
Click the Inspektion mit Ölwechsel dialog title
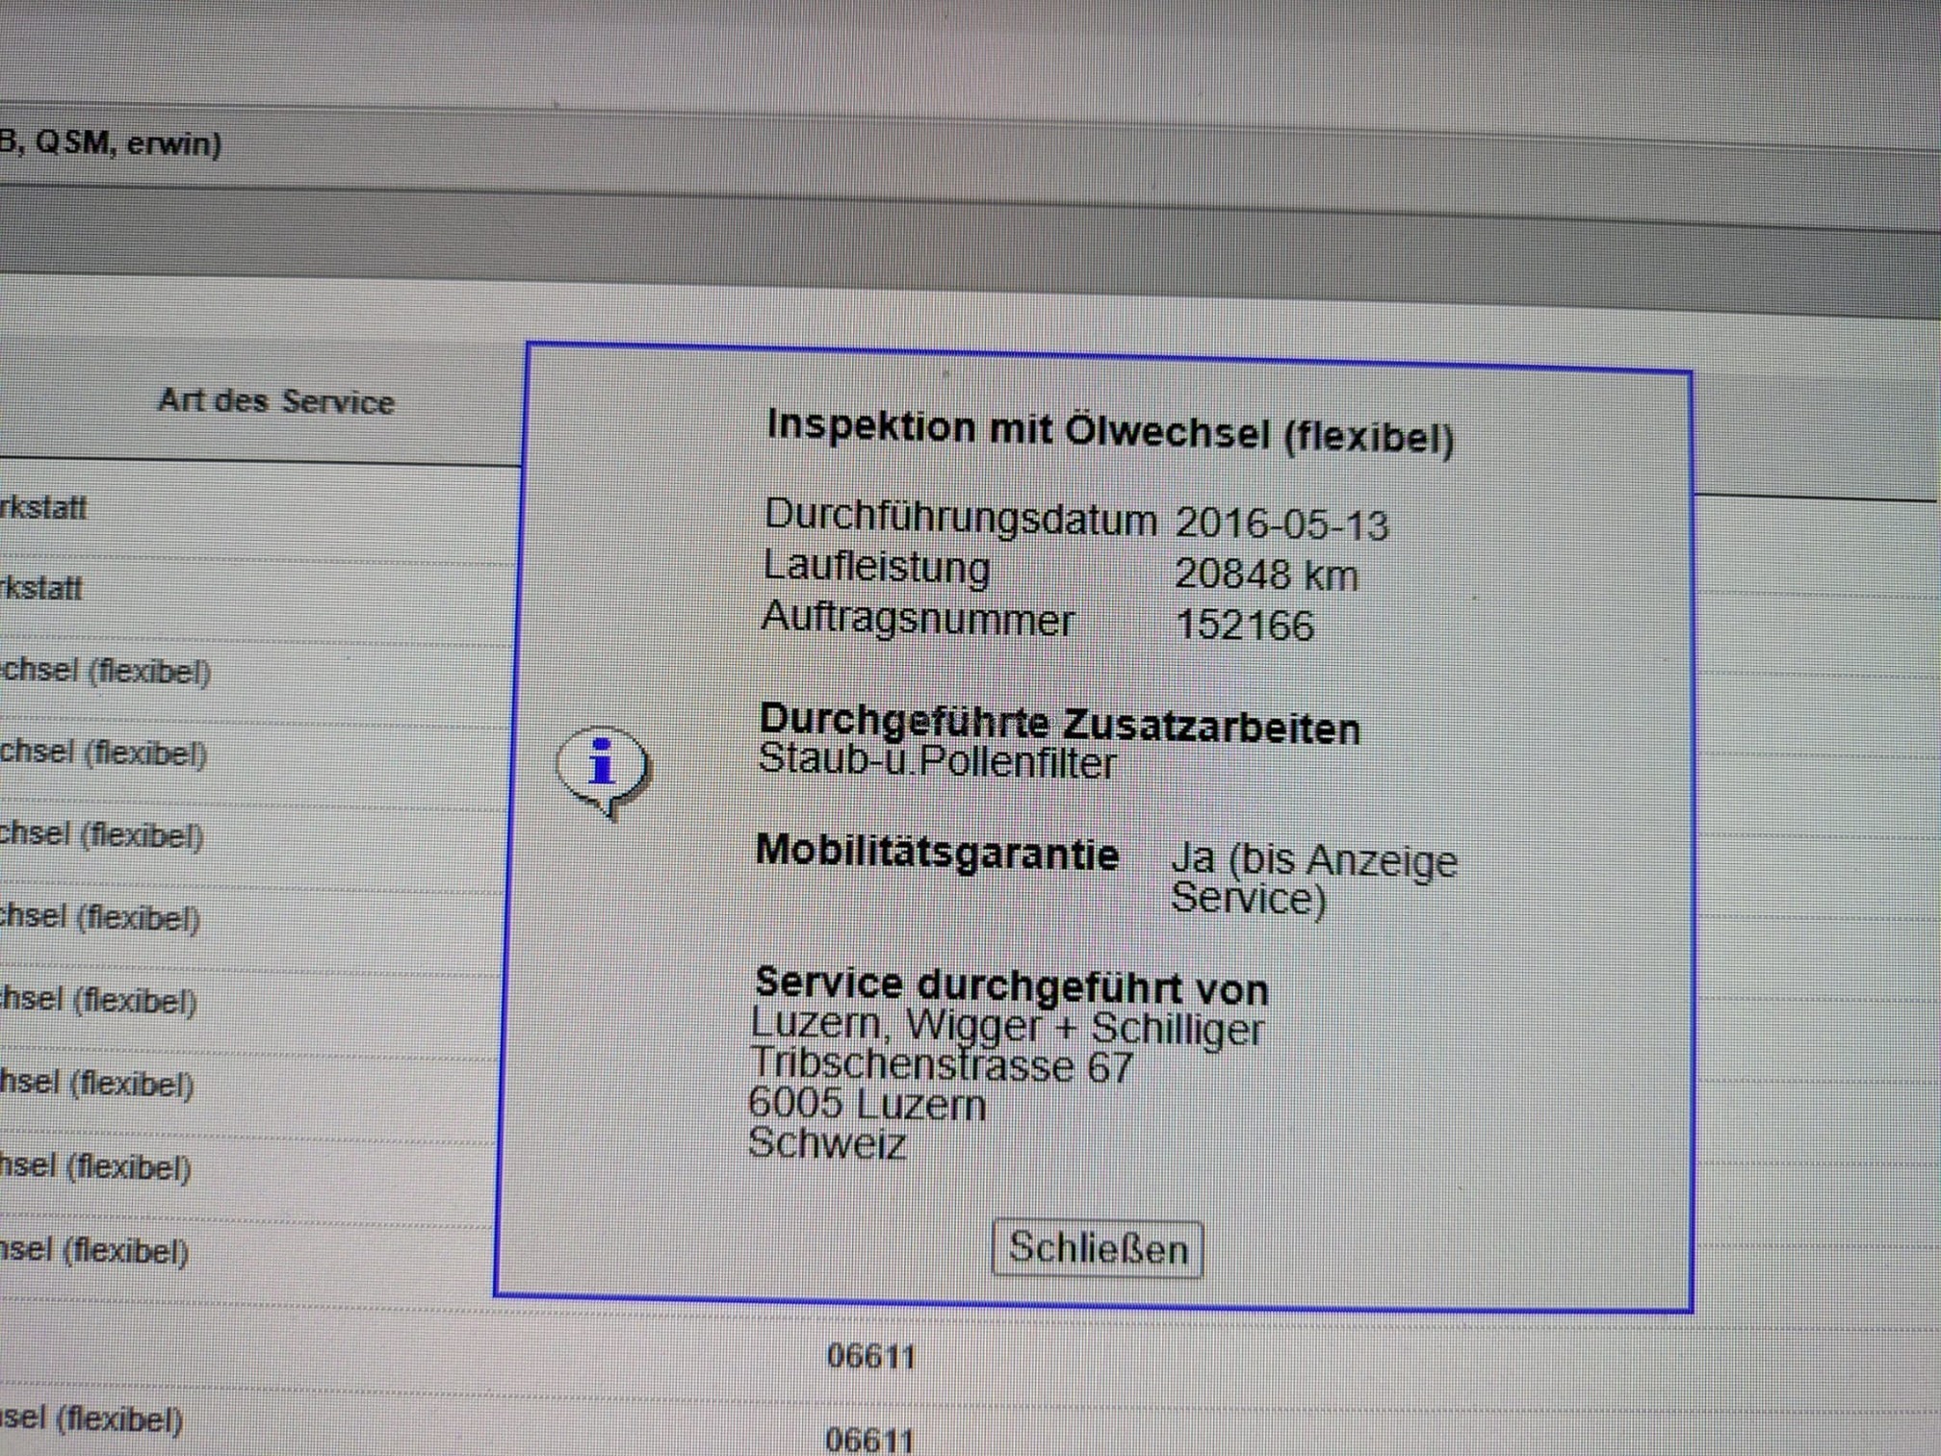click(1109, 431)
